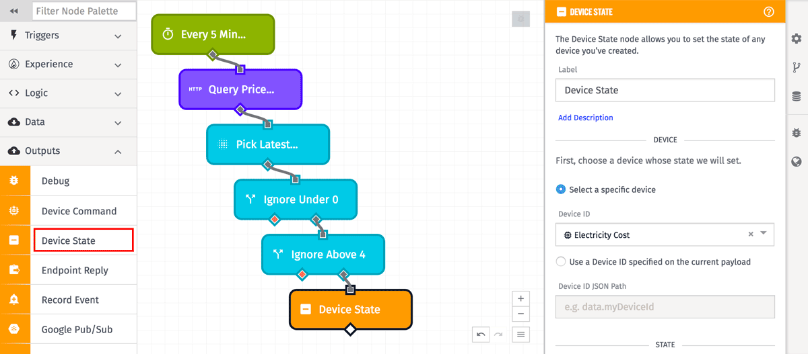Select the Device Command node icon

tap(14, 211)
